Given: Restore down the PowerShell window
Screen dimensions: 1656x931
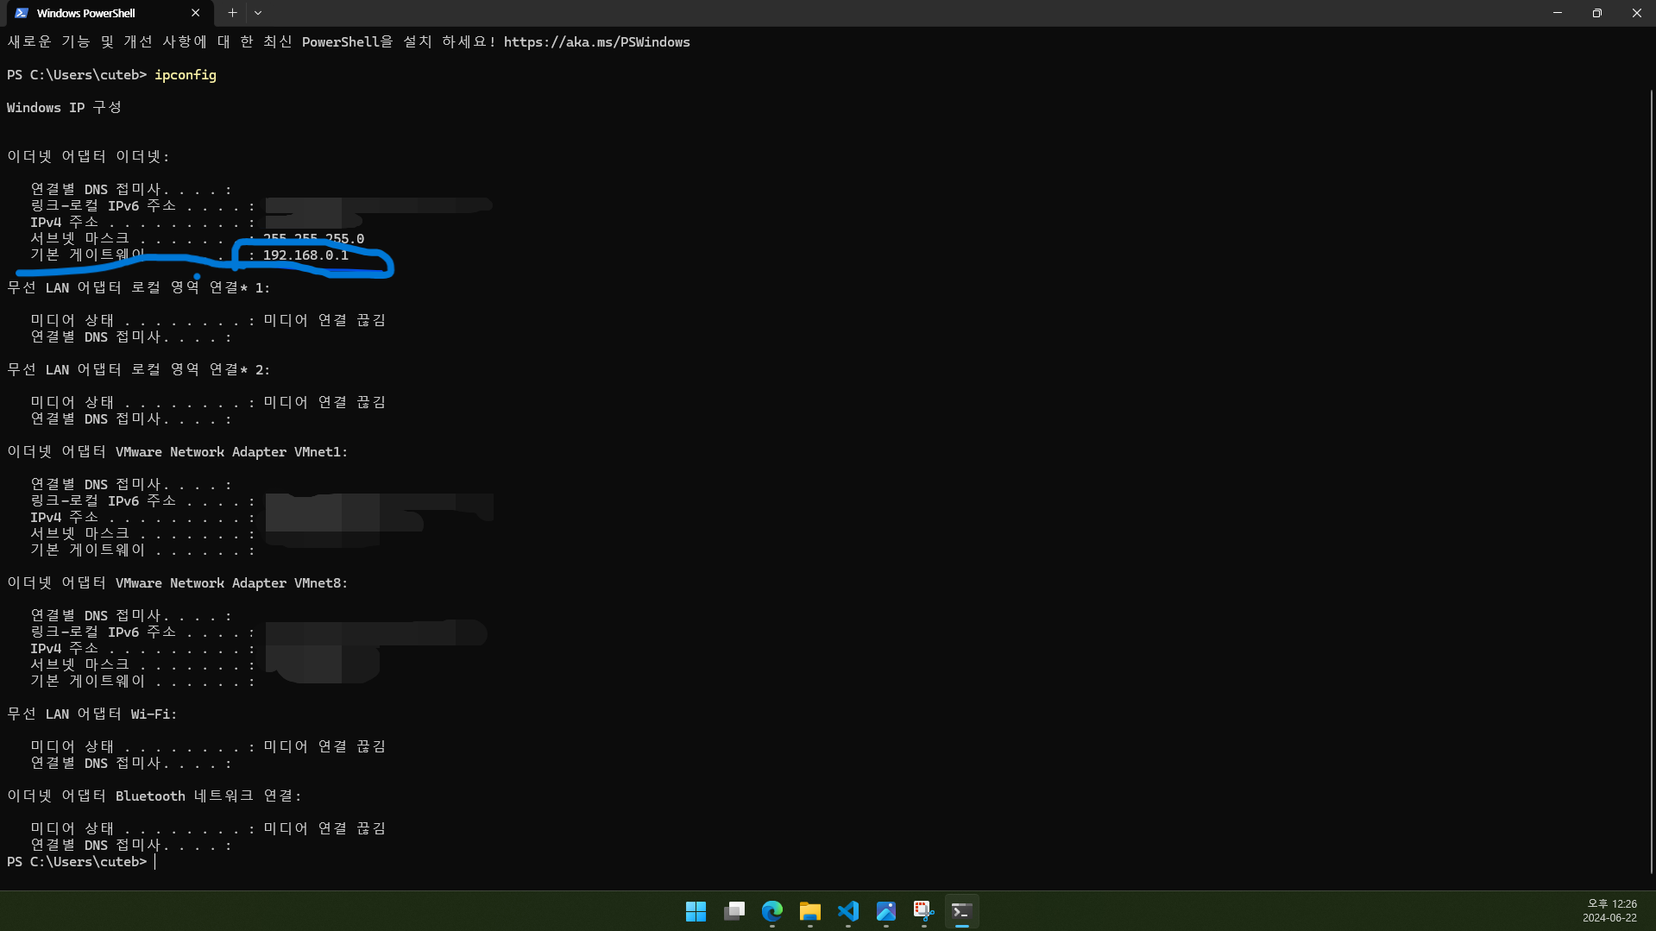Looking at the screenshot, I should (1597, 13).
